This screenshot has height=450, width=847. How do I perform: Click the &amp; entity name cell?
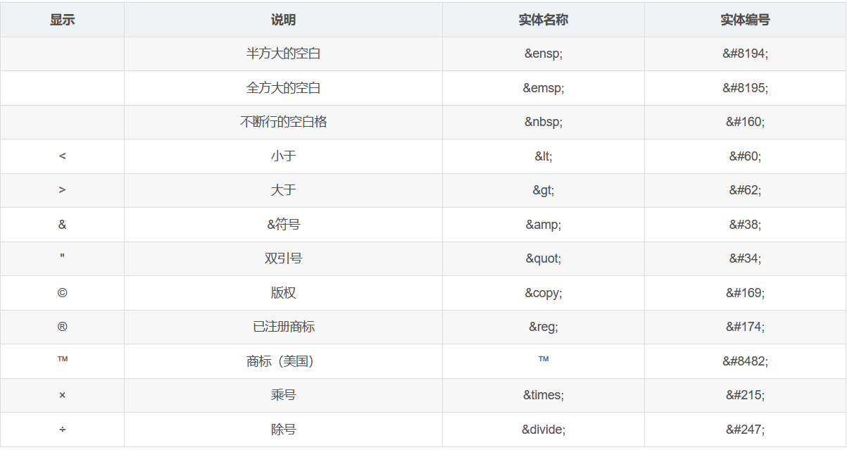coord(543,225)
